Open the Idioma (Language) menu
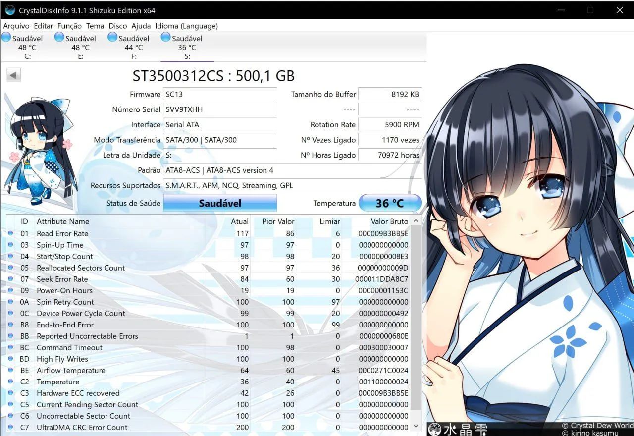The image size is (634, 436). (186, 26)
